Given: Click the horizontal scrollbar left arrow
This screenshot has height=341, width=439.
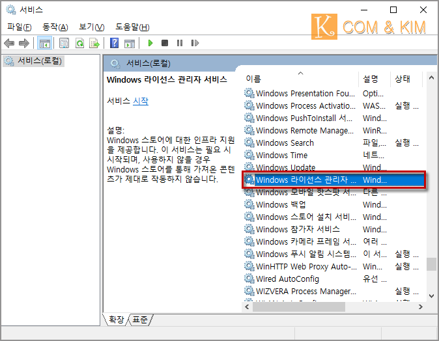Looking at the screenshot, I should [247, 307].
